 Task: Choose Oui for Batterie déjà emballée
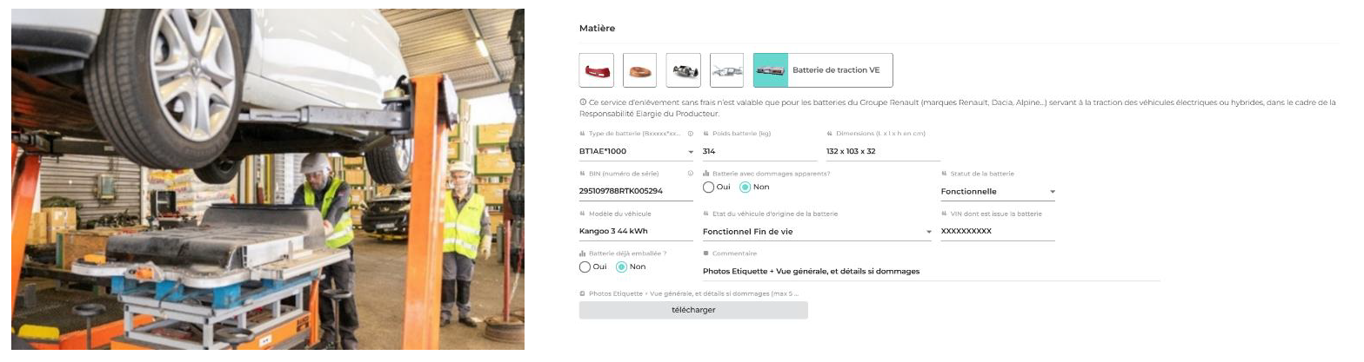585,267
